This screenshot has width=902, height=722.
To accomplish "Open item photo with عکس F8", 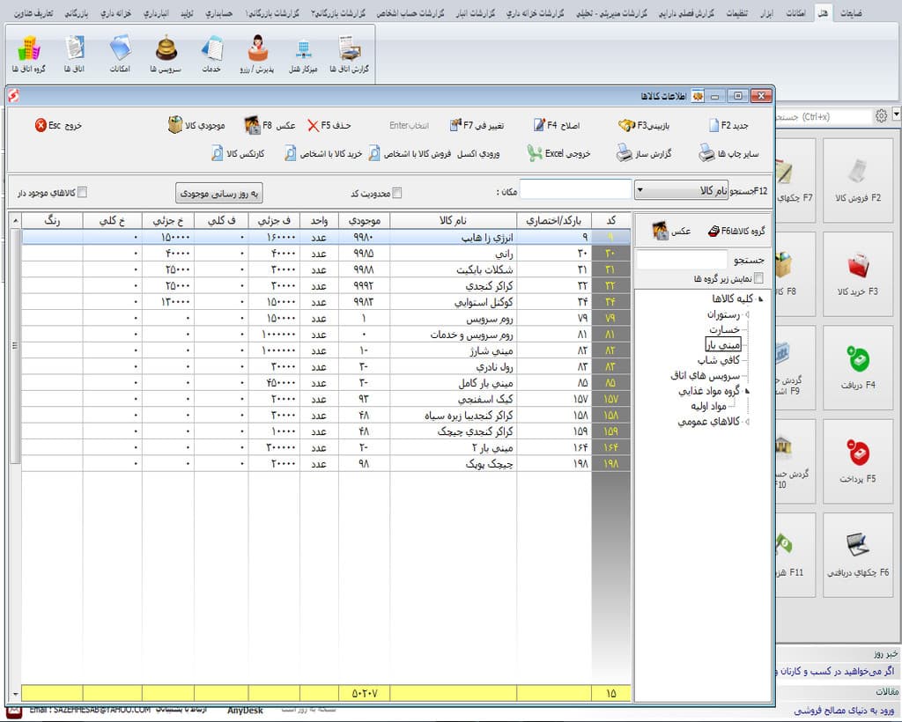I will pos(270,125).
